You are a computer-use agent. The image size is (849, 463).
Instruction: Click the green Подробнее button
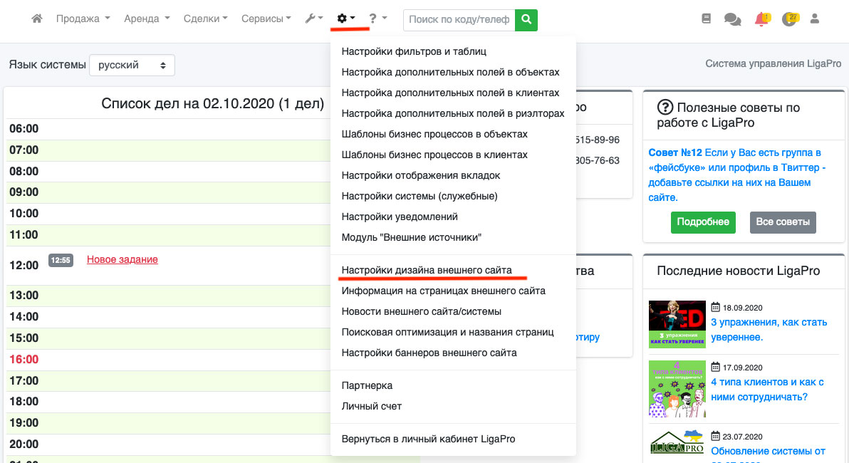[702, 222]
